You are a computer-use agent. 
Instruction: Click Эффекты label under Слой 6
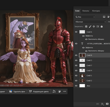(89, 36)
